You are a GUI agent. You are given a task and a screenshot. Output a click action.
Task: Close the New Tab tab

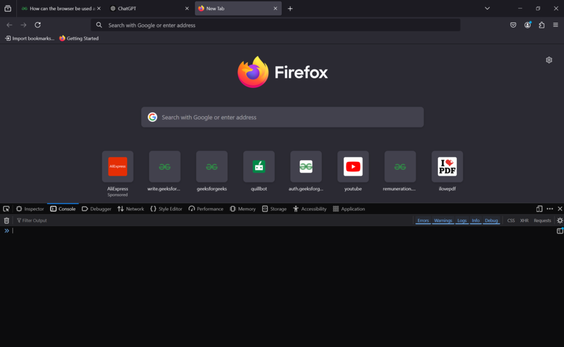[275, 8]
